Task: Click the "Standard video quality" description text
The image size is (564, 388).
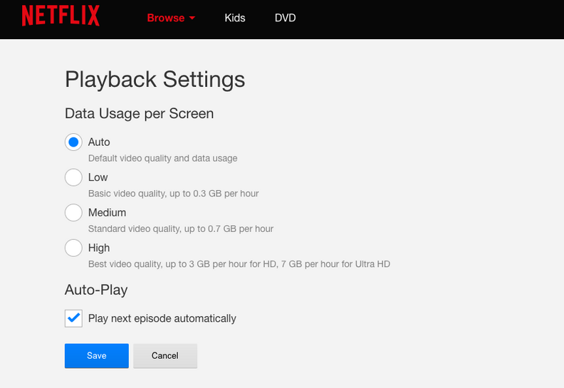Action: coord(180,229)
